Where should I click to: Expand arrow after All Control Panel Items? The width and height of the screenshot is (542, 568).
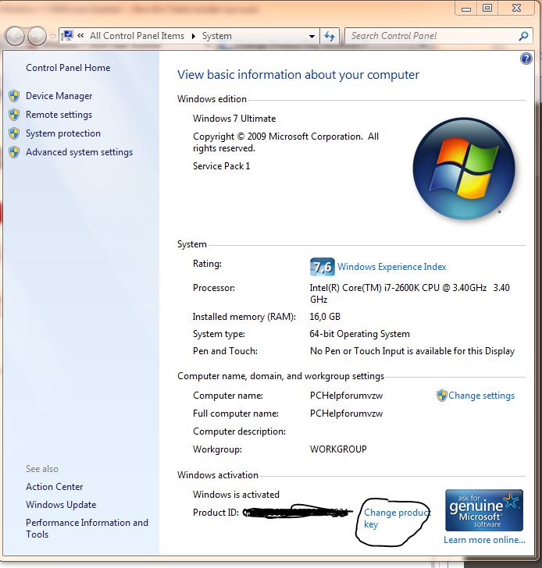(193, 36)
